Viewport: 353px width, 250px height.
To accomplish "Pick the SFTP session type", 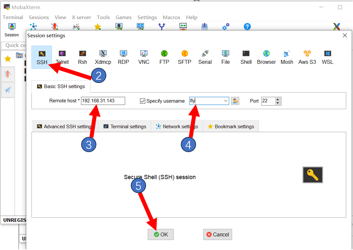I will click(x=184, y=57).
